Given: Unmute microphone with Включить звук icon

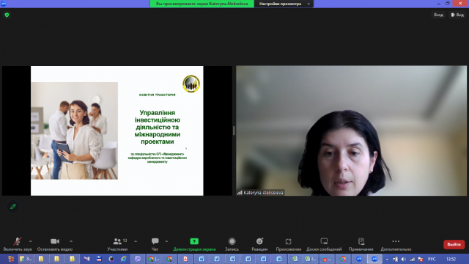Looking at the screenshot, I should [18, 241].
